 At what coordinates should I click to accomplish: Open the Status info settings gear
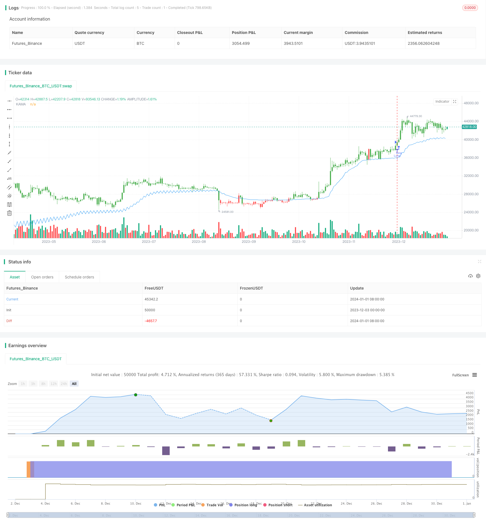(x=478, y=276)
